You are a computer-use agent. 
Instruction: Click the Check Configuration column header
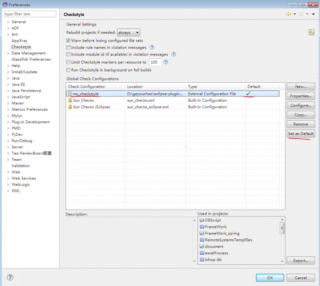95,87
